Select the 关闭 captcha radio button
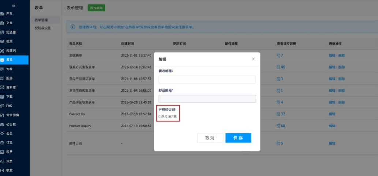This screenshot has width=378, height=176. 160,116
